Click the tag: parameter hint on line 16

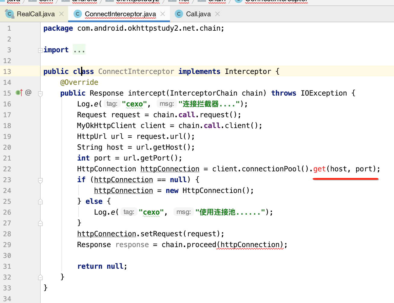(x=112, y=104)
